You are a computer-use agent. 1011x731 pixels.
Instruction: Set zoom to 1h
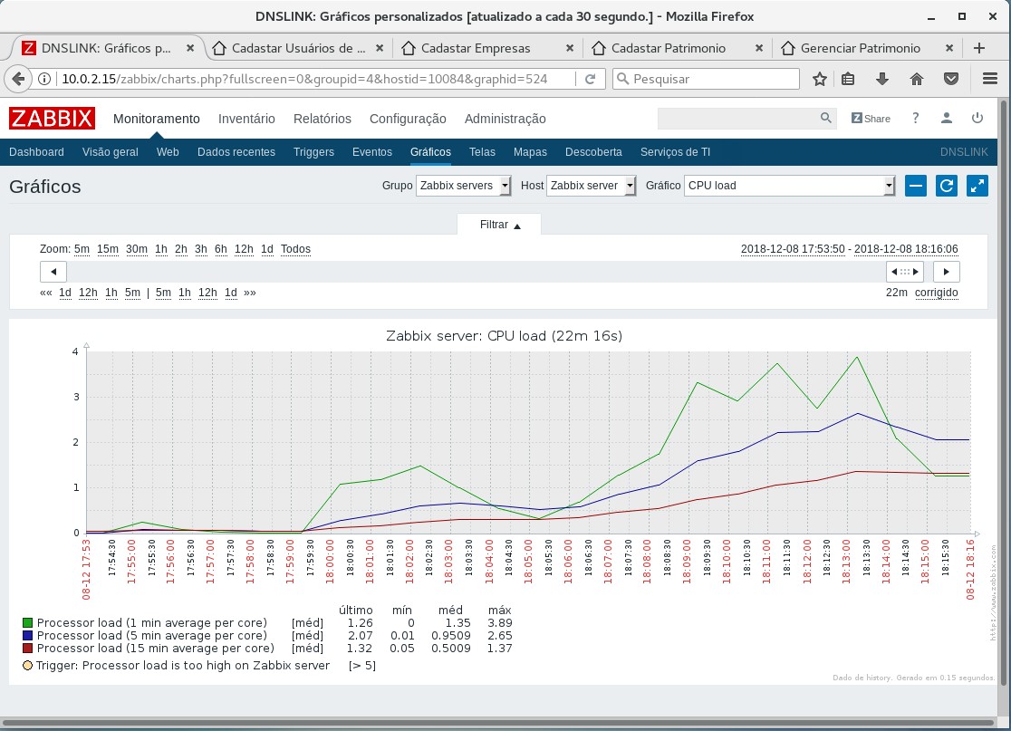pos(161,249)
